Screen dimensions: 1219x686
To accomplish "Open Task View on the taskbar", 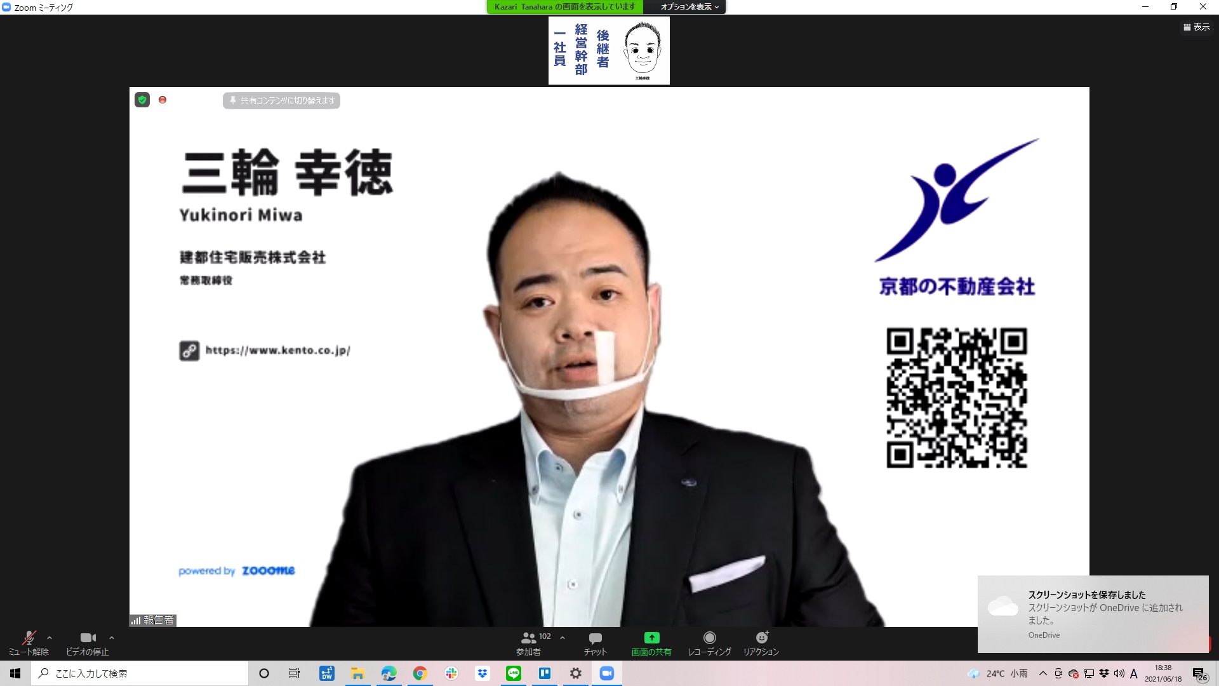I will [295, 673].
